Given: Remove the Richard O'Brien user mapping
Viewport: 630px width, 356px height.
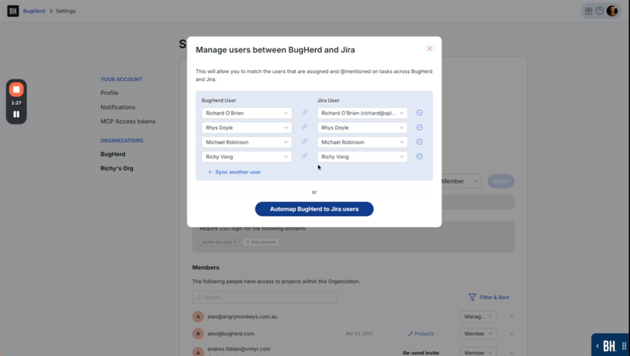Looking at the screenshot, I should 419,113.
